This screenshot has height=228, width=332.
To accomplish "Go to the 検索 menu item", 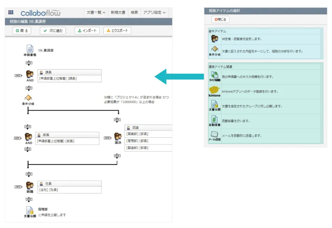I will tap(134, 13).
